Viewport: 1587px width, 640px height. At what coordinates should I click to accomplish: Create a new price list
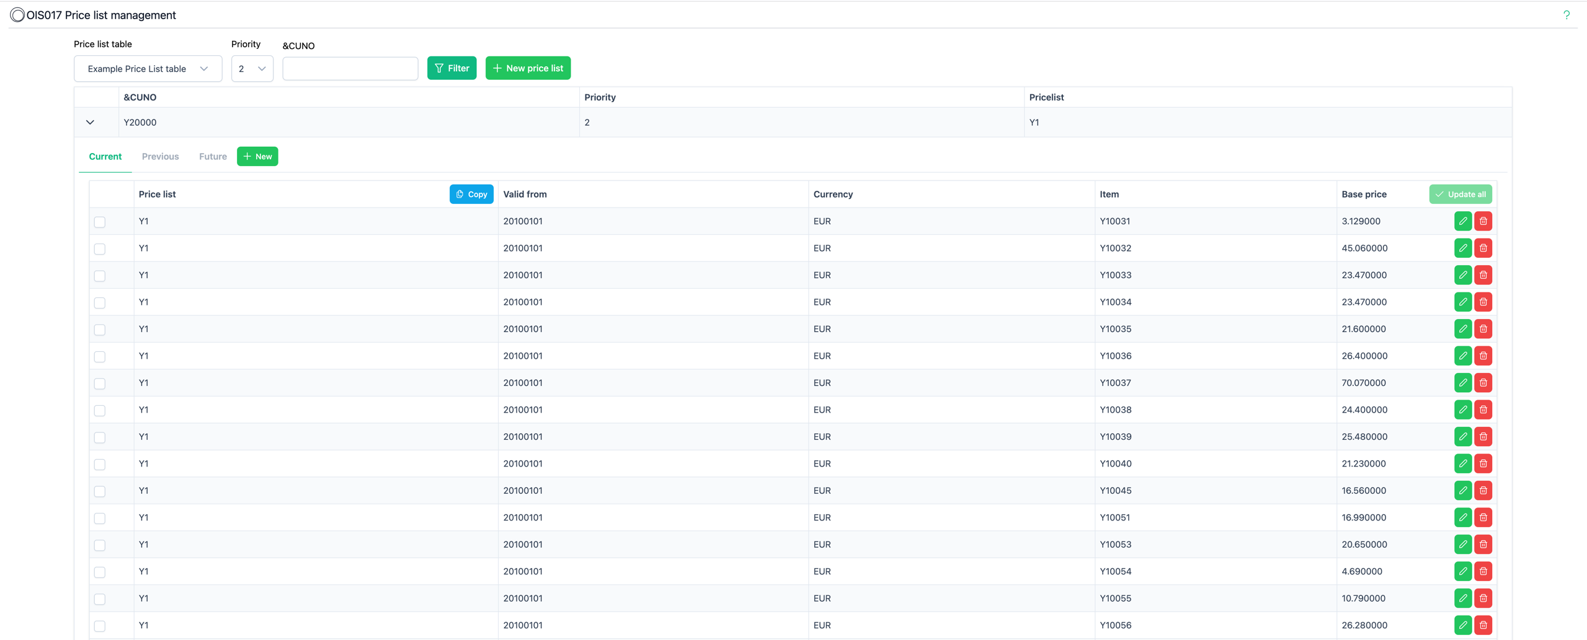click(x=528, y=68)
